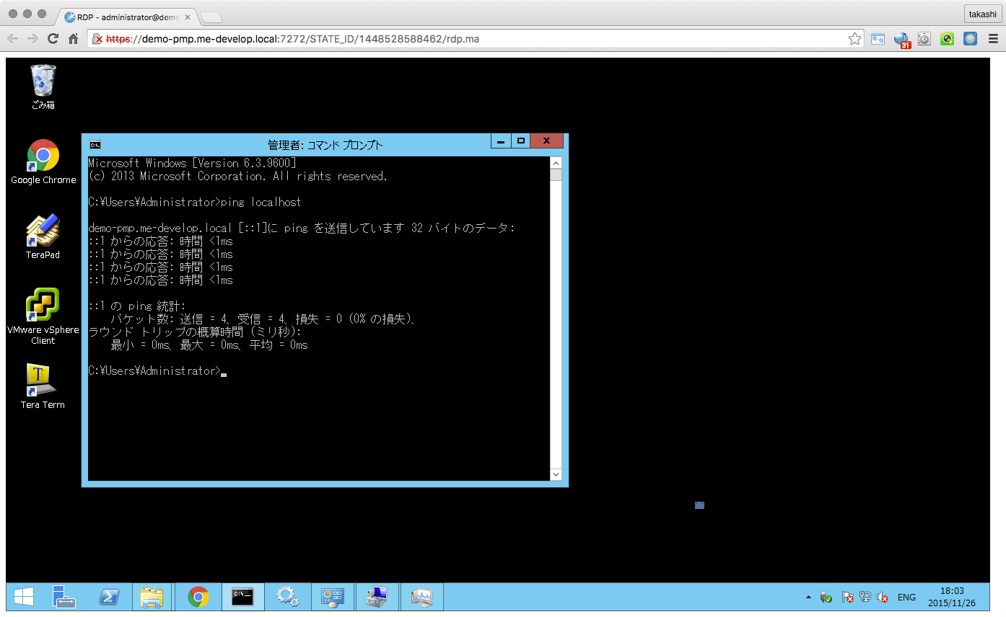Click the yellow Mac minimize button
The image size is (1006, 617).
pos(27,14)
